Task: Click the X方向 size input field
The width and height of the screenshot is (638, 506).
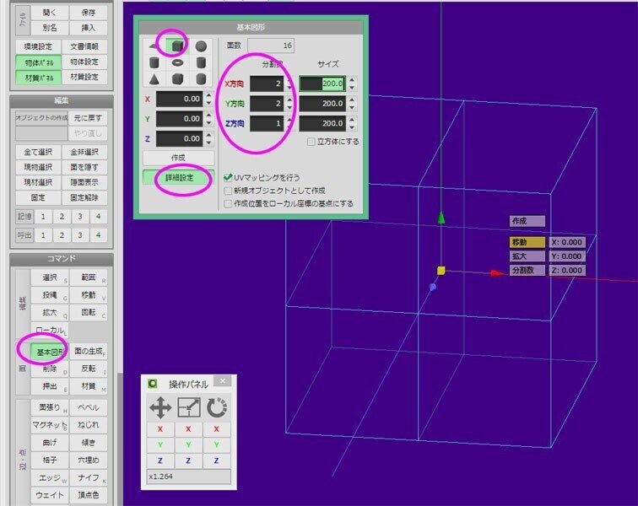Action: point(322,83)
